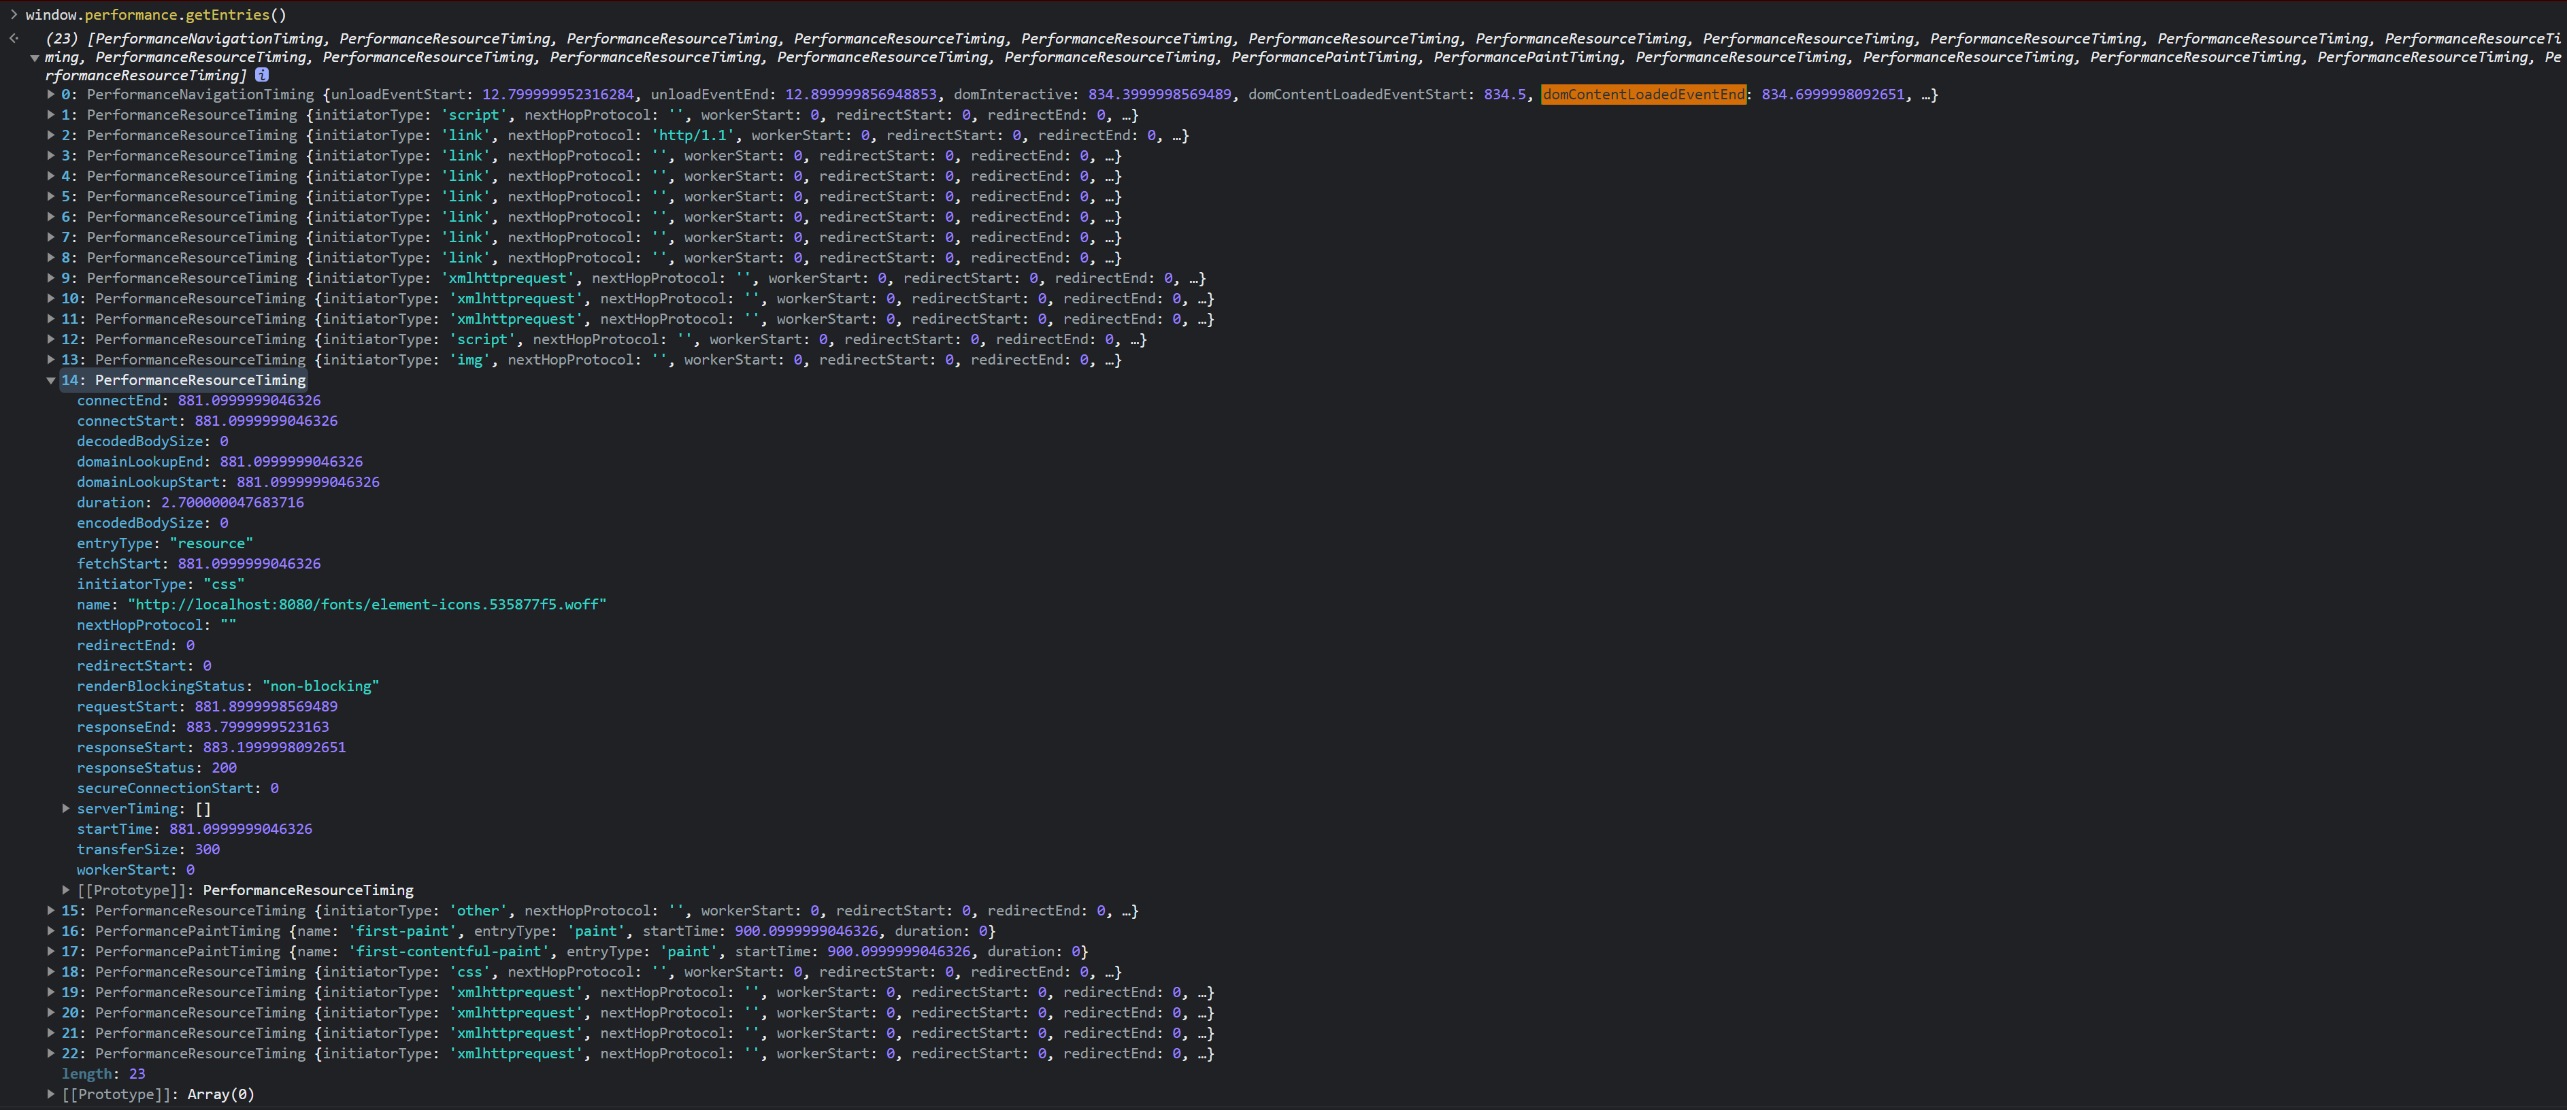Viewport: 2567px width, 1110px height.
Task: Expand the serverTiming array in entry 14
Action: [x=67, y=809]
